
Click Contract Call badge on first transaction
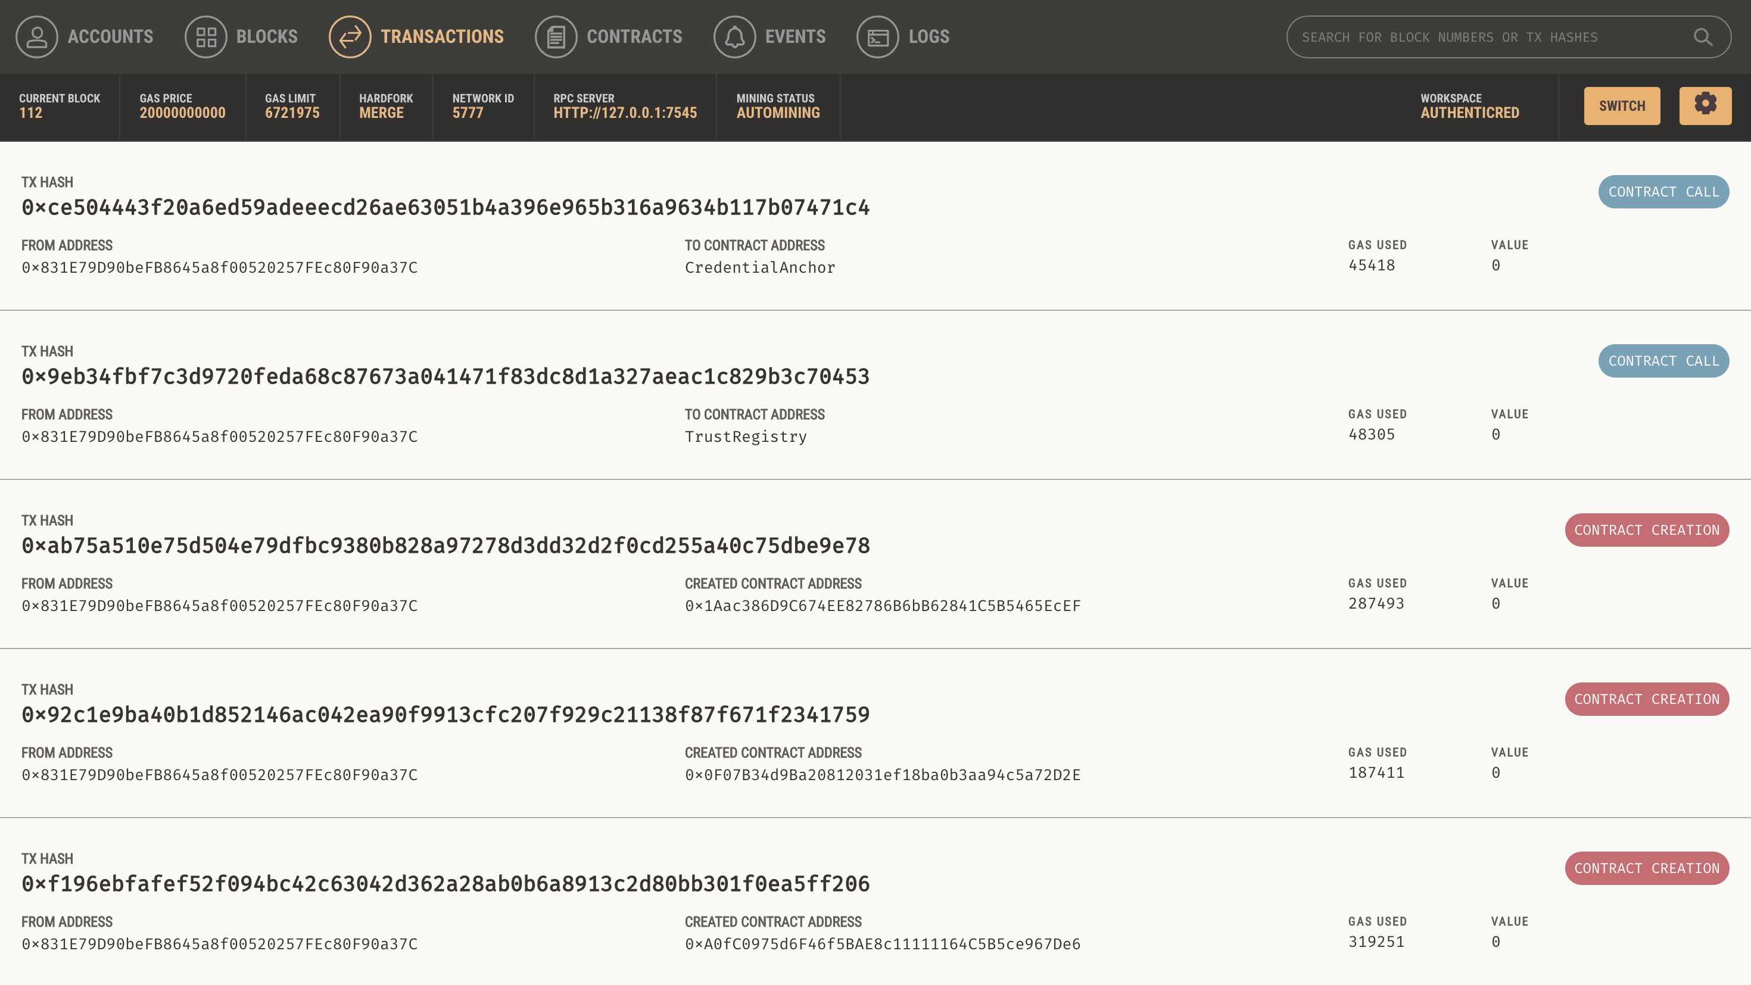(x=1663, y=192)
